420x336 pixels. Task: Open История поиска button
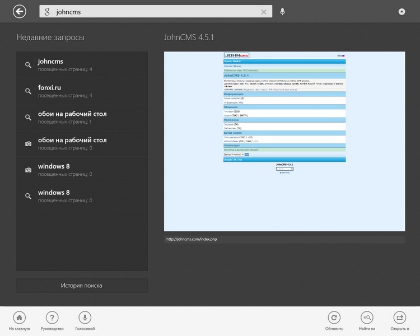(82, 286)
